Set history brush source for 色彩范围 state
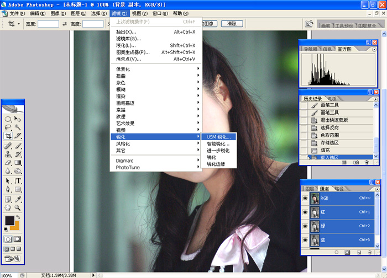 (304, 135)
